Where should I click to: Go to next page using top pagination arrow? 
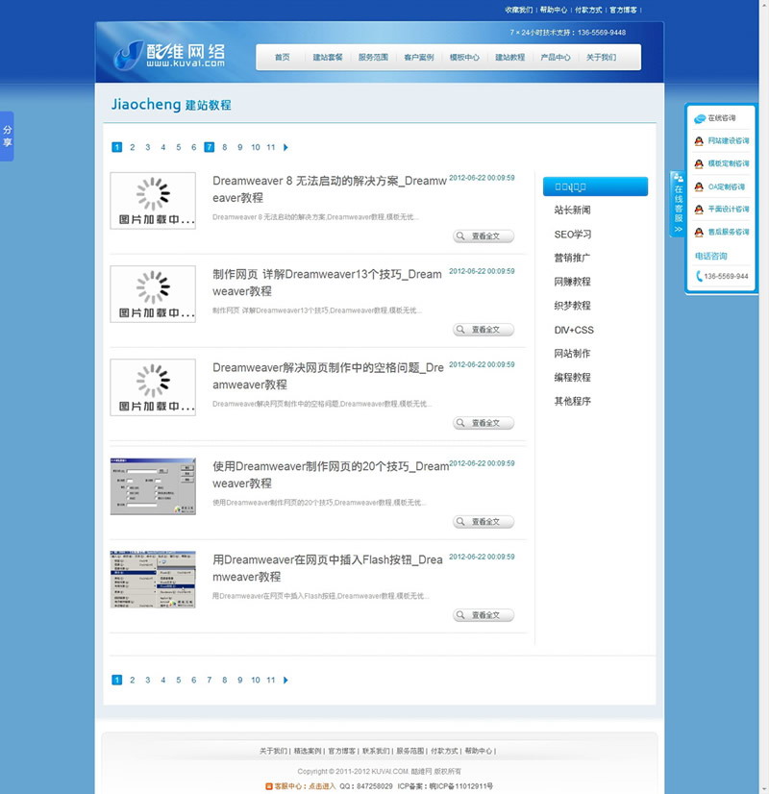(286, 147)
